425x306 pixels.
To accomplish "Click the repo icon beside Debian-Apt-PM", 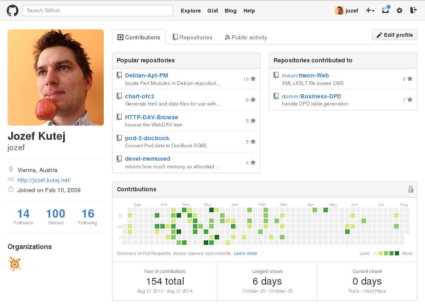I will pos(119,75).
